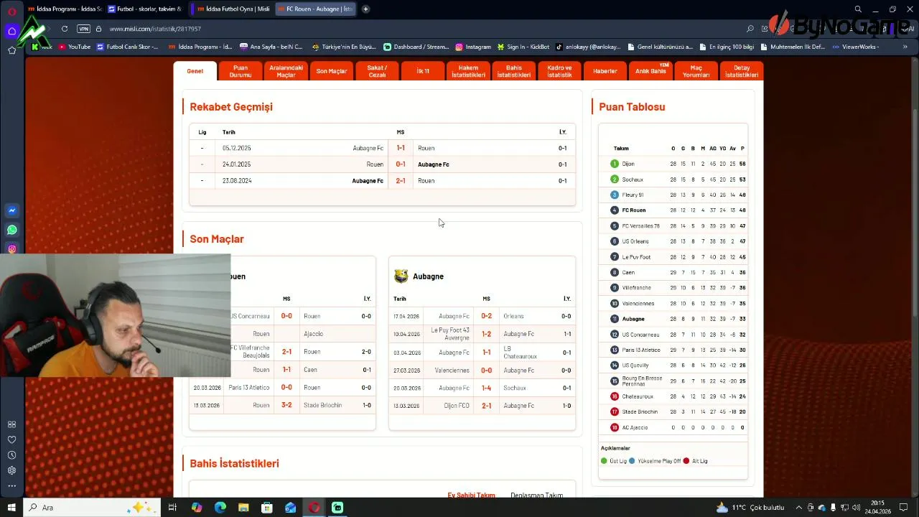Image resolution: width=919 pixels, height=517 pixels.
Task: Open Microsoft Store from the taskbar
Action: tap(267, 508)
